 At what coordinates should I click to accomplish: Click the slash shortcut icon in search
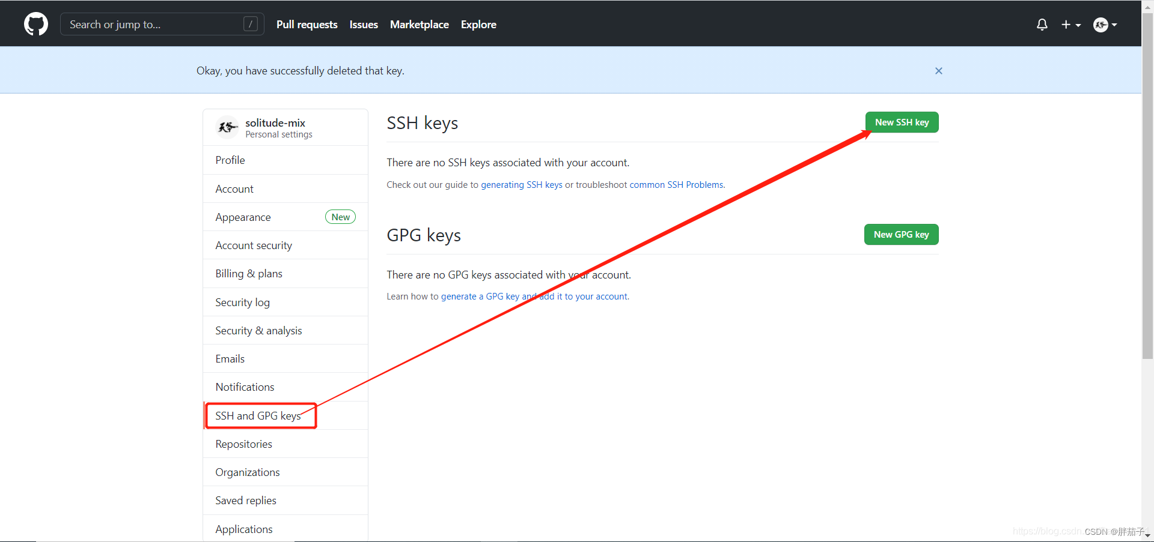tap(251, 24)
